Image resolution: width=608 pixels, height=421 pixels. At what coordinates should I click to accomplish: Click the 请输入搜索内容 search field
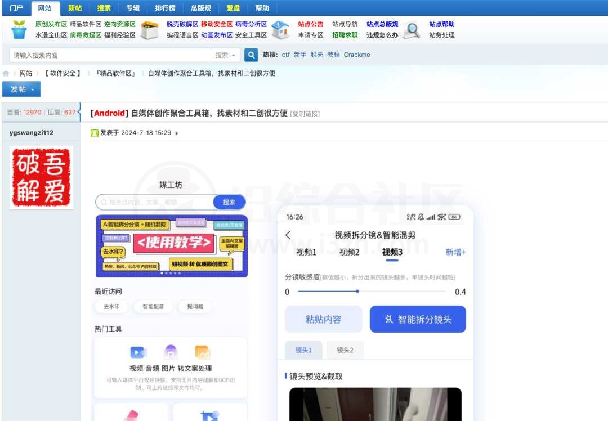click(x=110, y=55)
